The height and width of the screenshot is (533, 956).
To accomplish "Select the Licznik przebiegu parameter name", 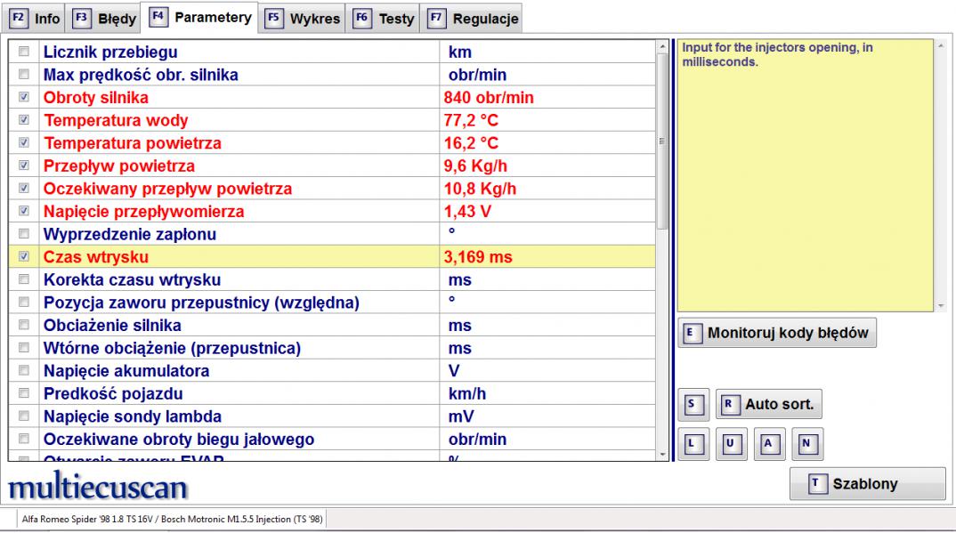I will click(110, 52).
